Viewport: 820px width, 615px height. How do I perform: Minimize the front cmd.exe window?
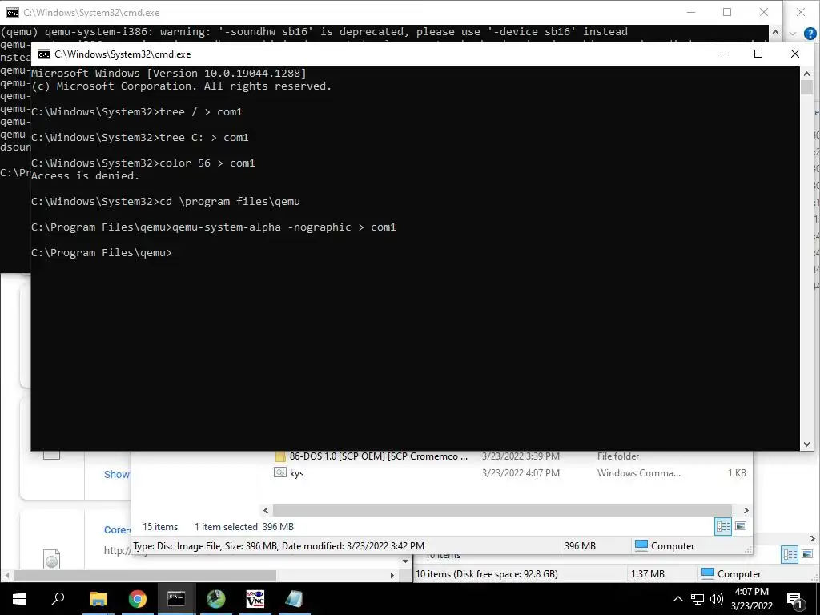[x=722, y=54]
